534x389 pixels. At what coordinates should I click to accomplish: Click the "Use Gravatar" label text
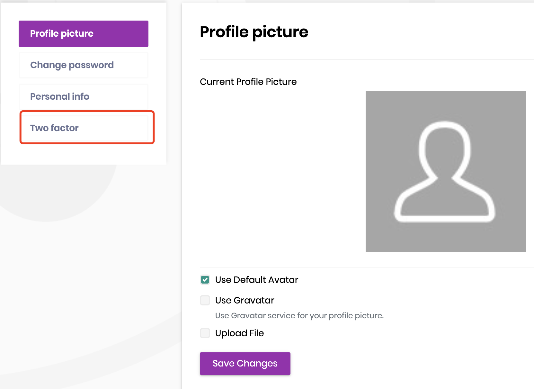point(245,300)
